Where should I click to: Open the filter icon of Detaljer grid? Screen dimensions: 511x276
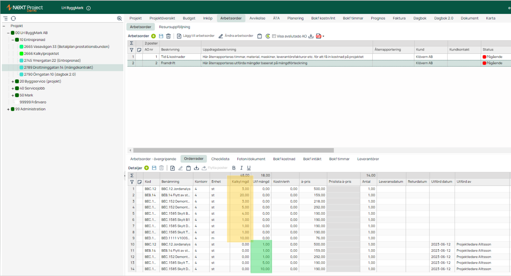[132, 182]
